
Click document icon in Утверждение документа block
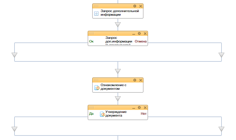click(102, 114)
